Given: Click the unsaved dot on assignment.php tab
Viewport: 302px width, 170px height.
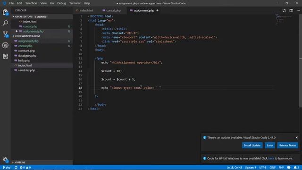Looking at the screenshot, I should tap(157, 10).
